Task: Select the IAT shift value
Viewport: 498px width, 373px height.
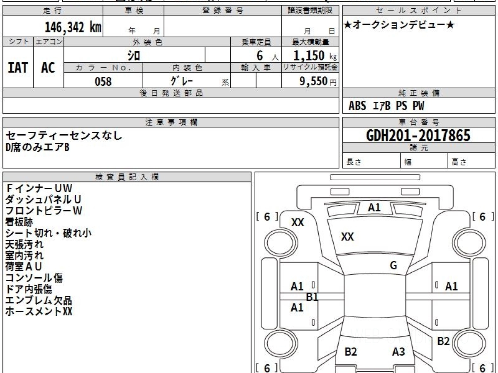Action: [18, 68]
